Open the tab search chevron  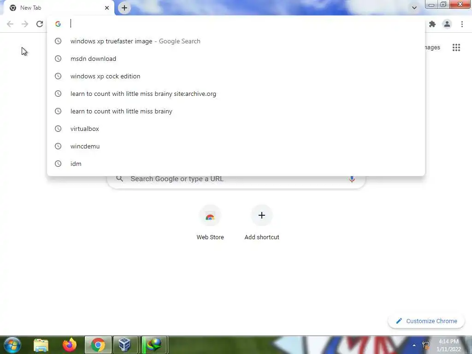[414, 8]
